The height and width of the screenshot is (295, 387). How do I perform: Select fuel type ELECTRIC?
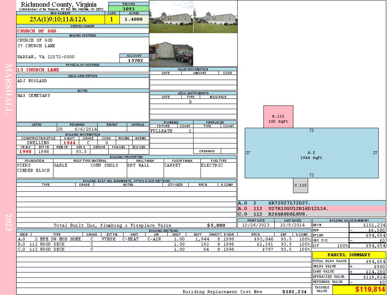(x=212, y=165)
